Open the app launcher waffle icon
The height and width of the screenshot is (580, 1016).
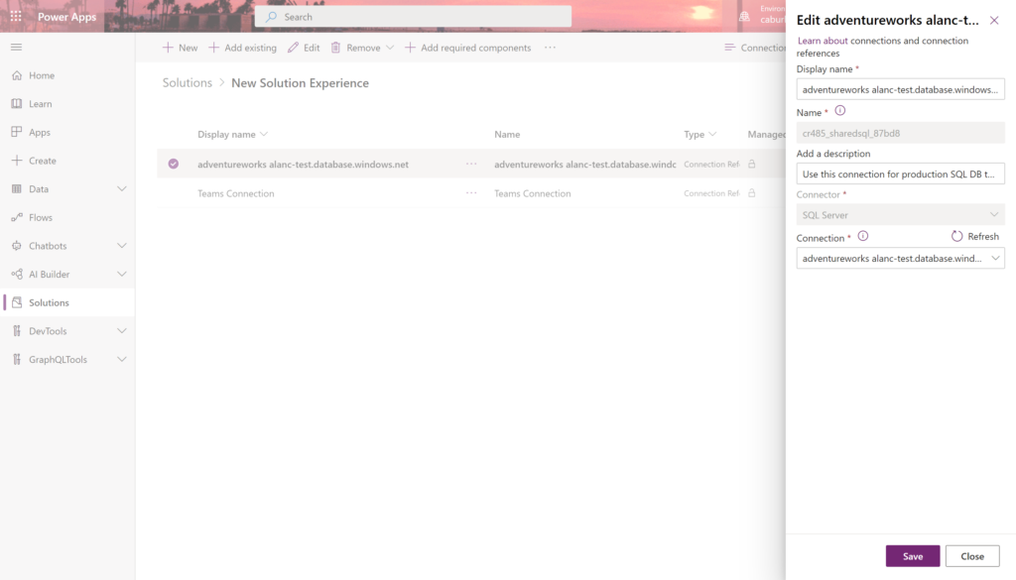[16, 17]
